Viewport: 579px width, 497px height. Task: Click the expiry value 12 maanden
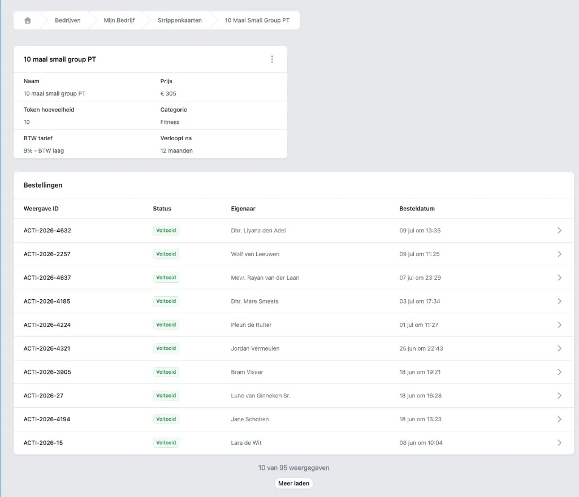(176, 150)
